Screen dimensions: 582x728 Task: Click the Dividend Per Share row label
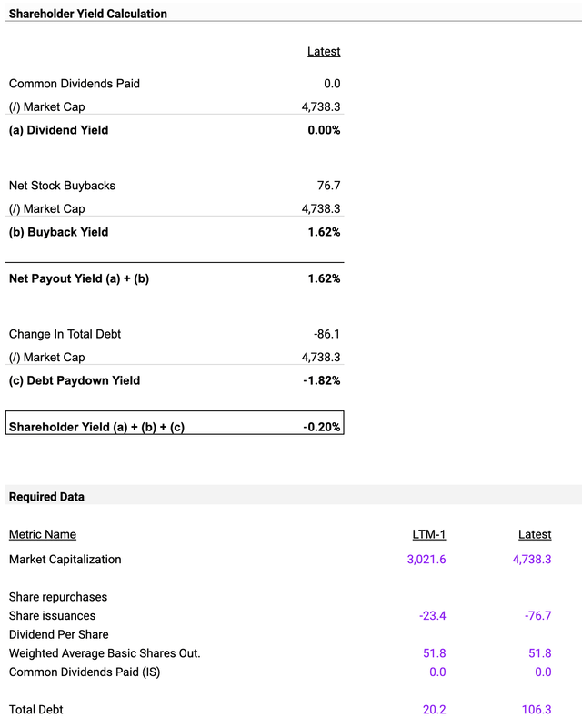point(58,634)
